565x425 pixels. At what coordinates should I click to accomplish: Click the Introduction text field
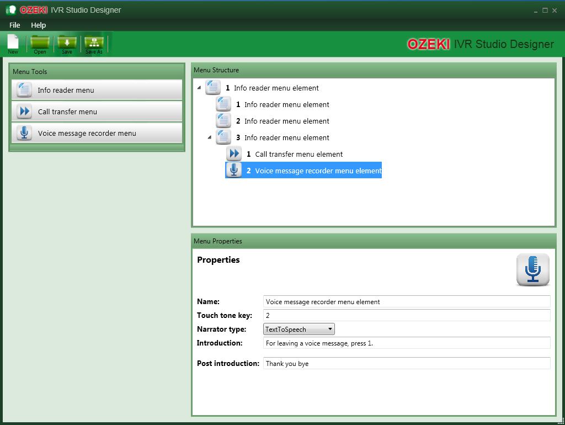tap(407, 343)
